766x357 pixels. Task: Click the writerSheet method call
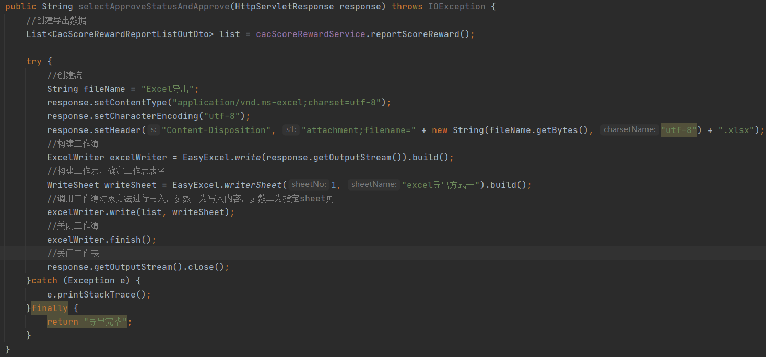(x=253, y=185)
